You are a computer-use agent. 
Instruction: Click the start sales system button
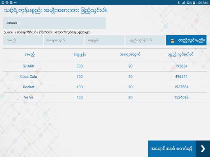(x=179, y=149)
